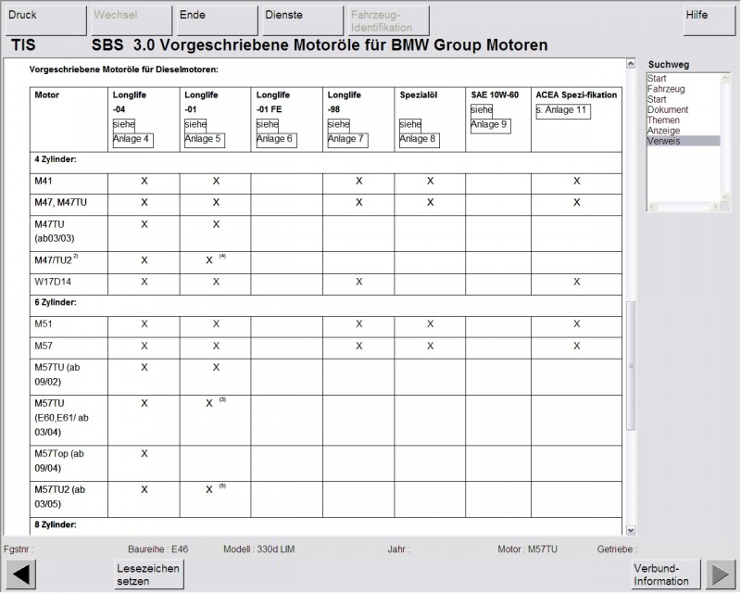Click the Fahrzeug-Identifikation button
Viewport: 741px width, 593px height.
click(388, 20)
